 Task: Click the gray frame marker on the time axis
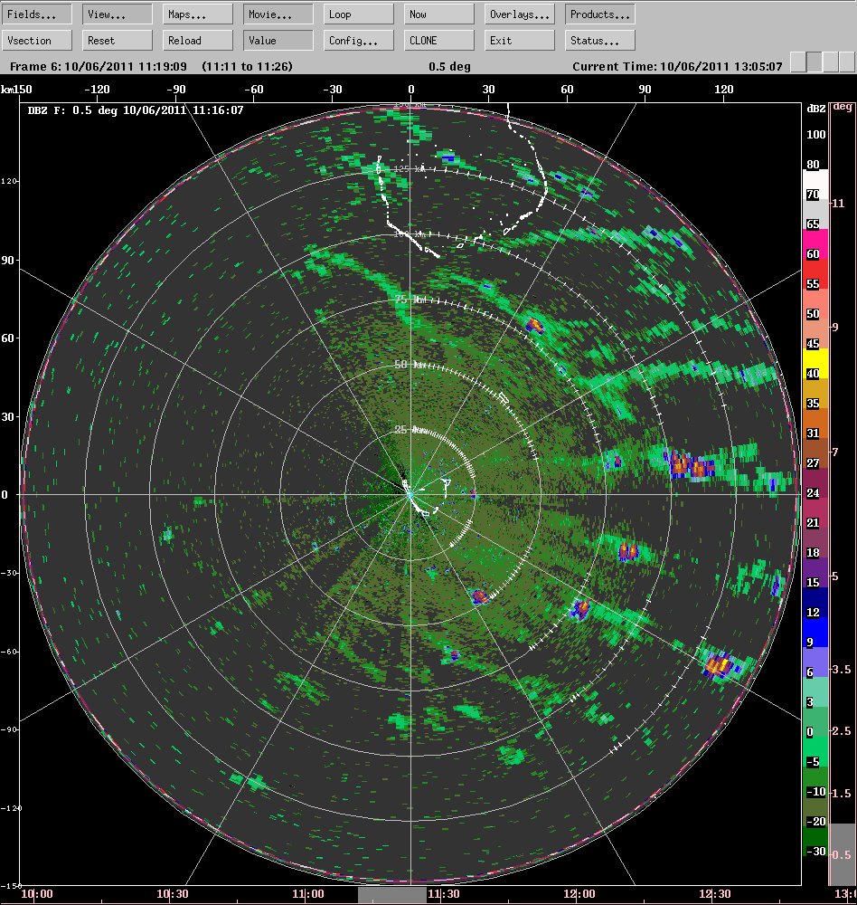[x=392, y=896]
